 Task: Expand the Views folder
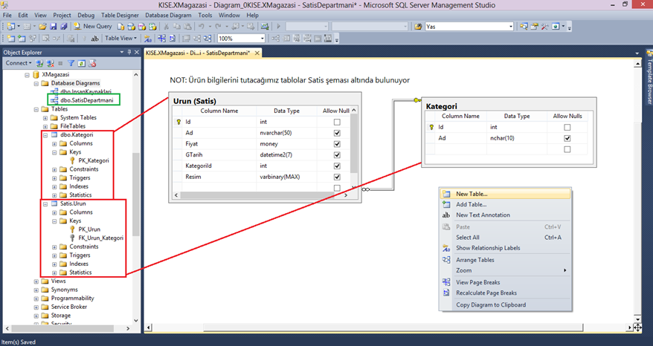point(36,281)
